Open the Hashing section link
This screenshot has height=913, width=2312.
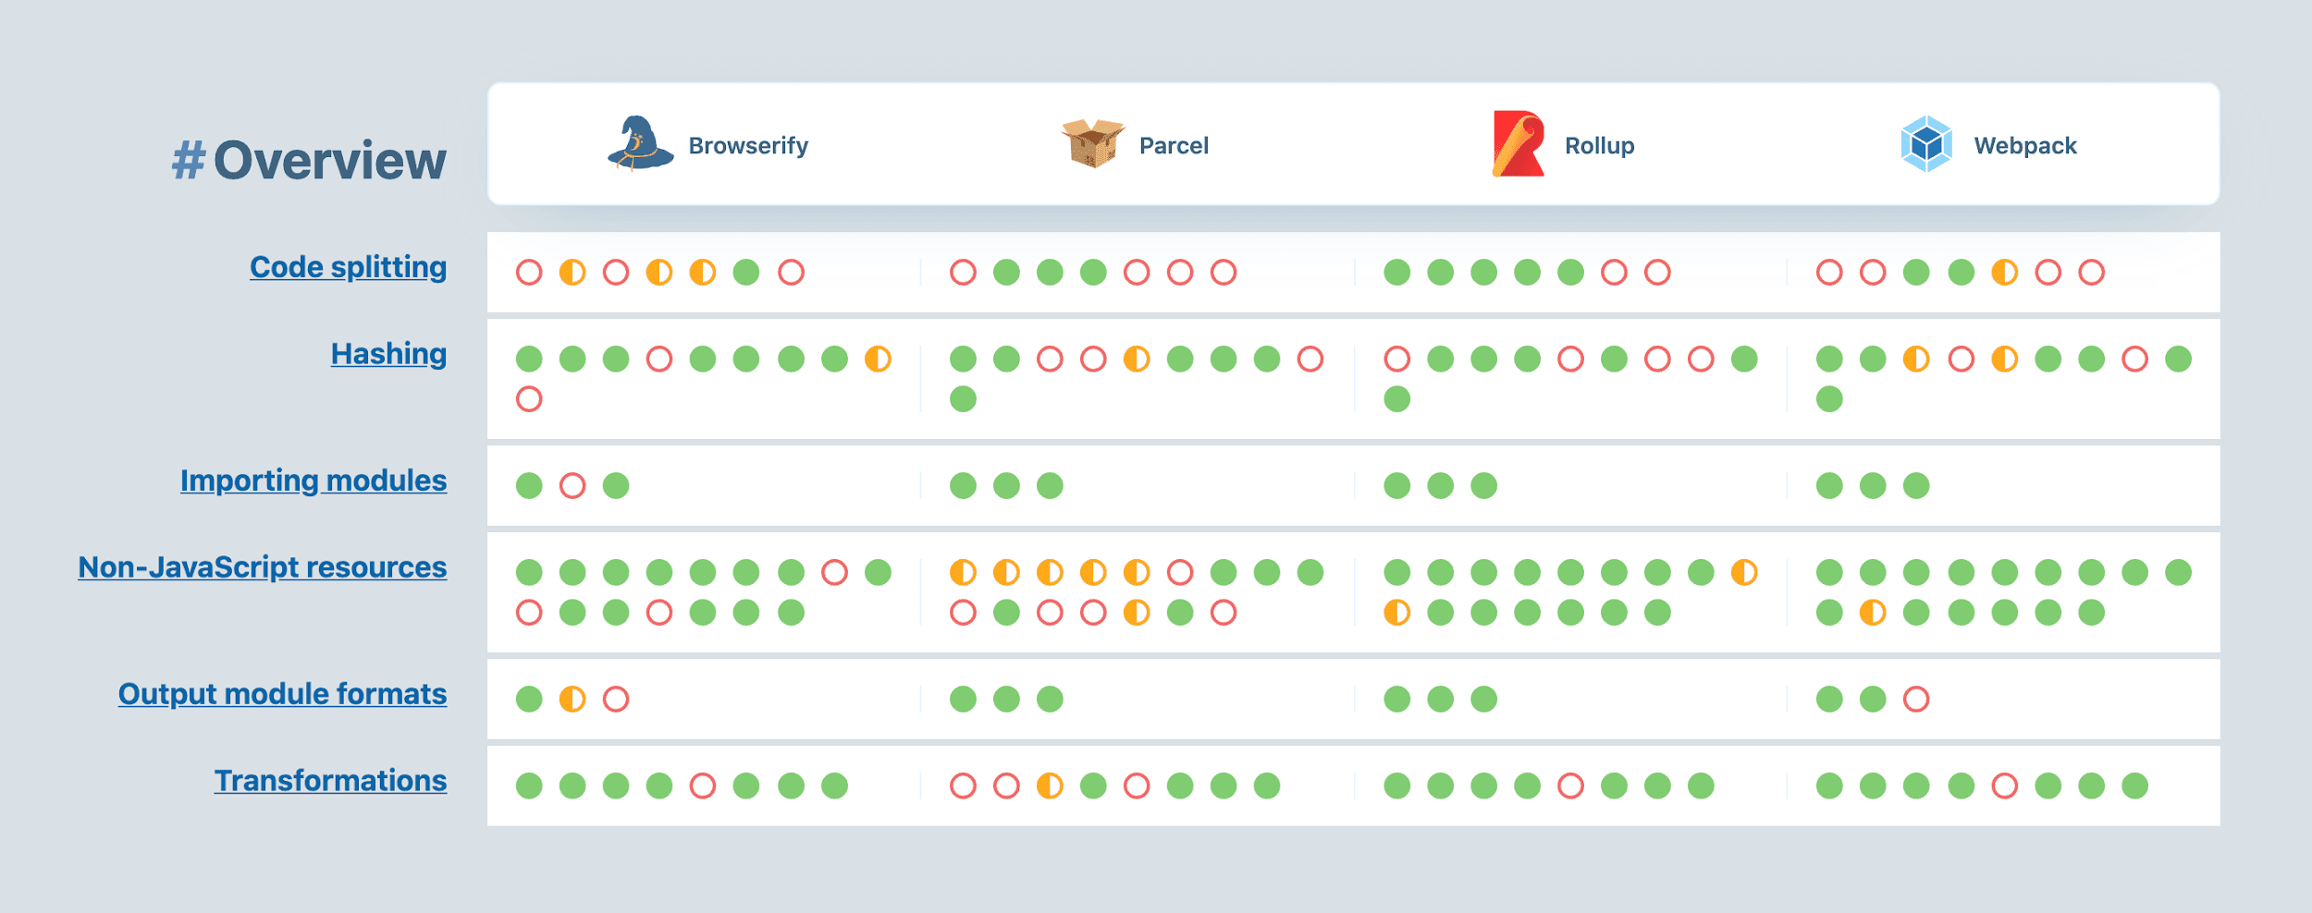[388, 354]
